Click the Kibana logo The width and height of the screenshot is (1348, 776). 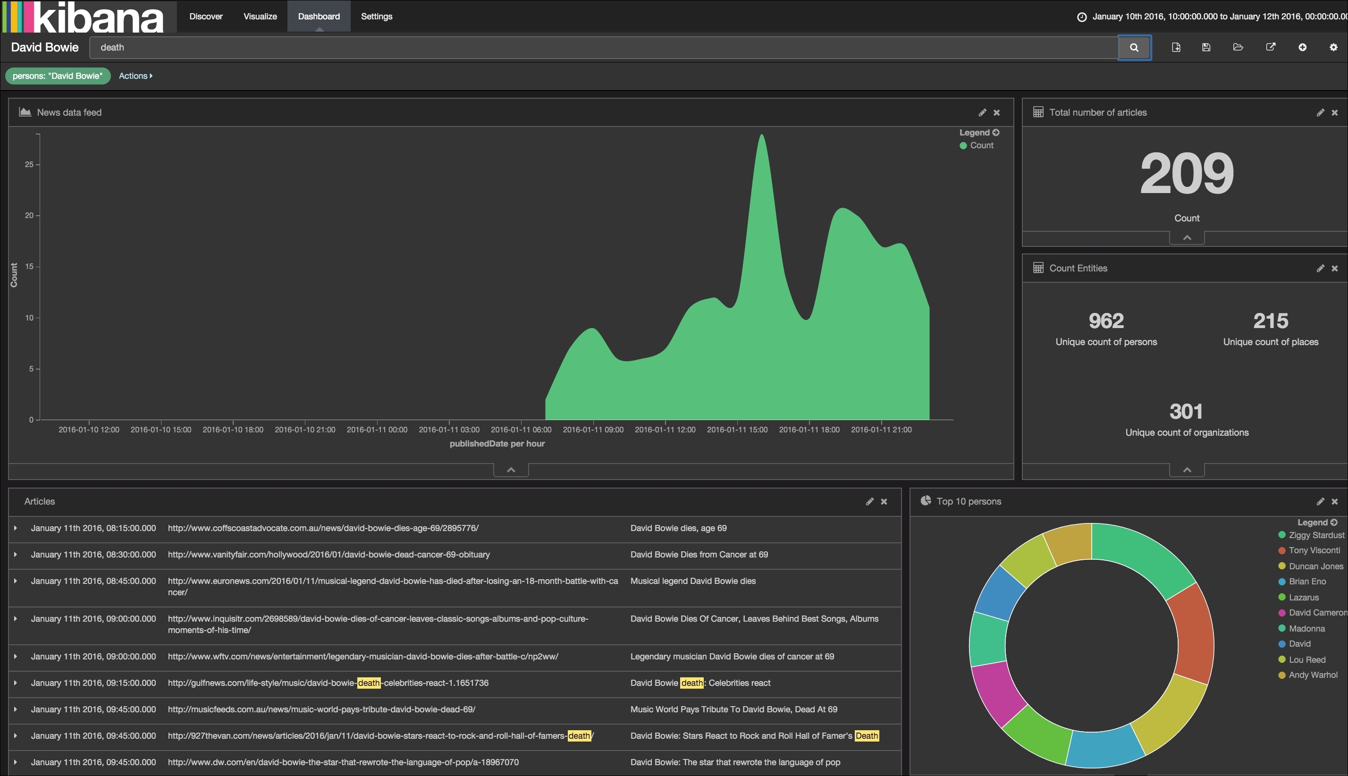pyautogui.click(x=88, y=17)
